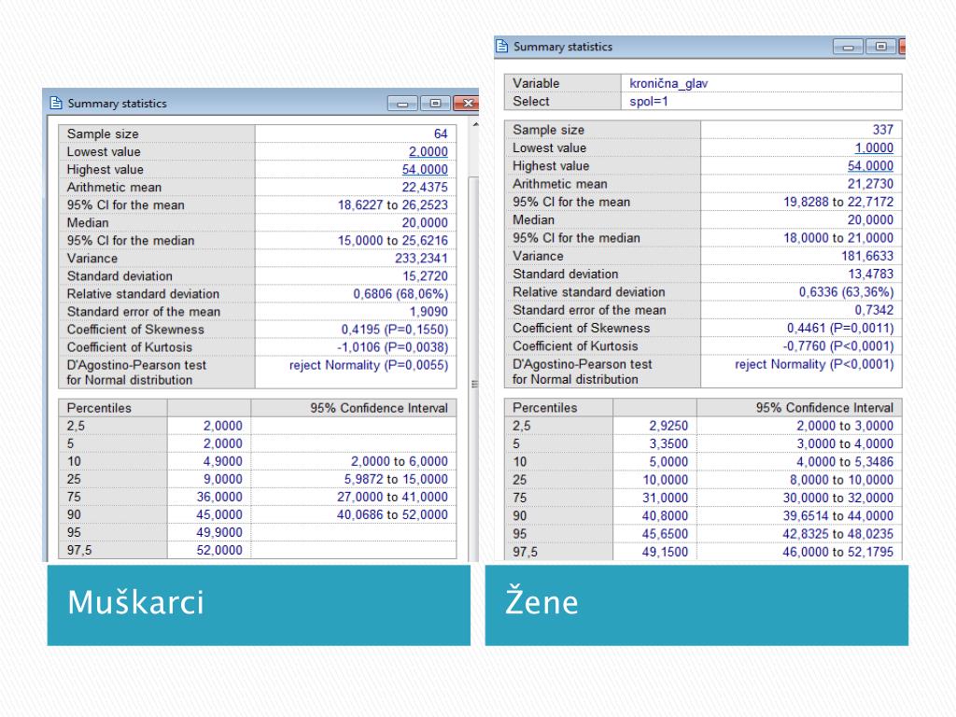956x717 pixels.
Task: Select the standard error value 1,9090
Action: (428, 312)
